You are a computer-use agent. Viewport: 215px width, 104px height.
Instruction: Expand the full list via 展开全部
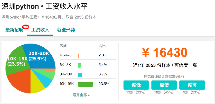point(81,95)
